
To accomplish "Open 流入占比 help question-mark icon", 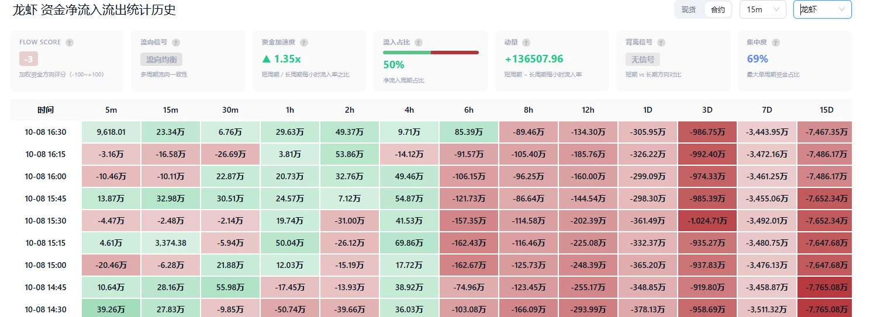I will click(419, 43).
